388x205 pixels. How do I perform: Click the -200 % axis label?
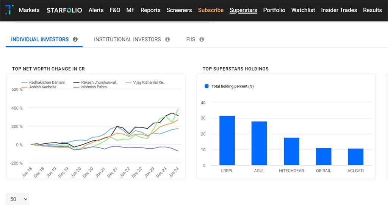[x=16, y=163]
